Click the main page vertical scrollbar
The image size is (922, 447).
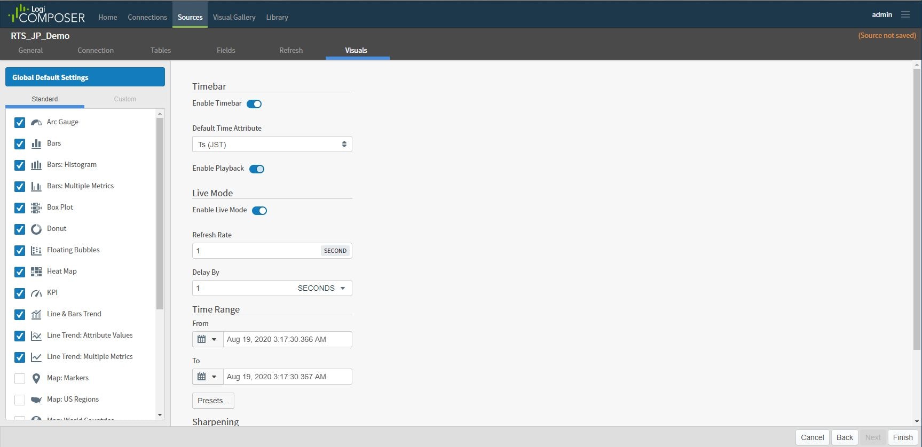pyautogui.click(x=917, y=209)
